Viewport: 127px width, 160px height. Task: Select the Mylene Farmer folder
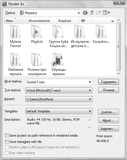click(x=15, y=36)
